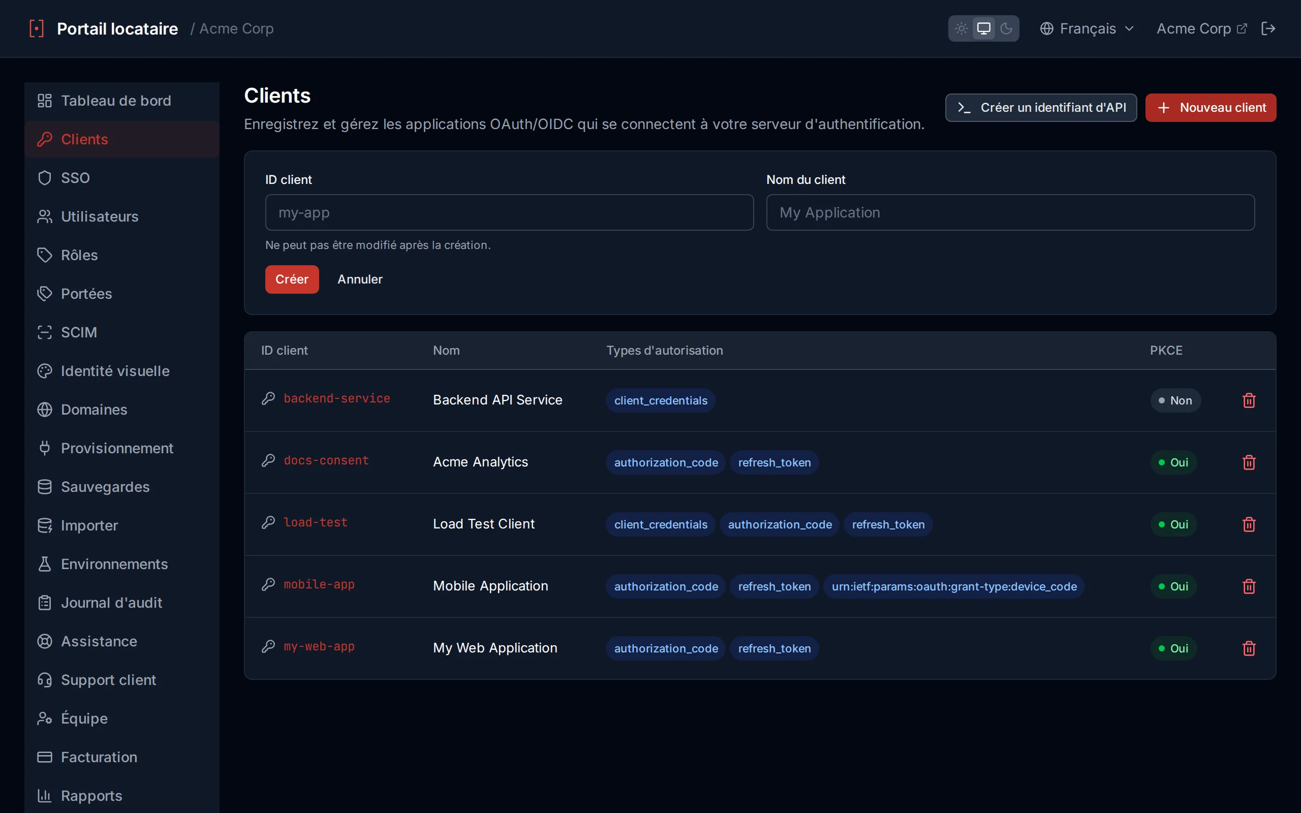
Task: Click the Équipe users-gear icon
Action: (45, 719)
